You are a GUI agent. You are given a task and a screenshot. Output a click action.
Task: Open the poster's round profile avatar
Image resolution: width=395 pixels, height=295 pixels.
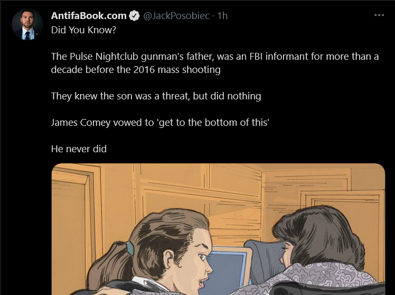27,24
